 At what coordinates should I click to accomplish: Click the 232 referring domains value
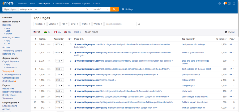[x=70, y=86]
